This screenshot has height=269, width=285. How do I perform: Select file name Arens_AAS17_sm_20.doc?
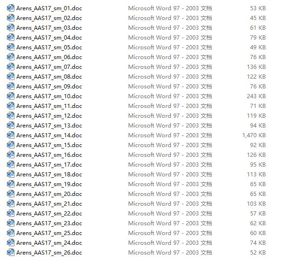[49, 194]
